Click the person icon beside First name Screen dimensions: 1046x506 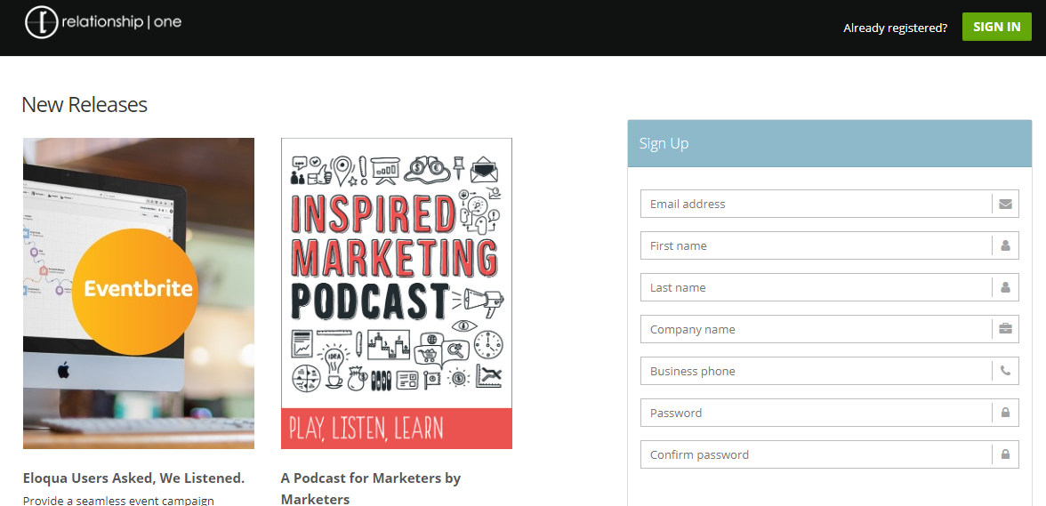pos(1005,246)
